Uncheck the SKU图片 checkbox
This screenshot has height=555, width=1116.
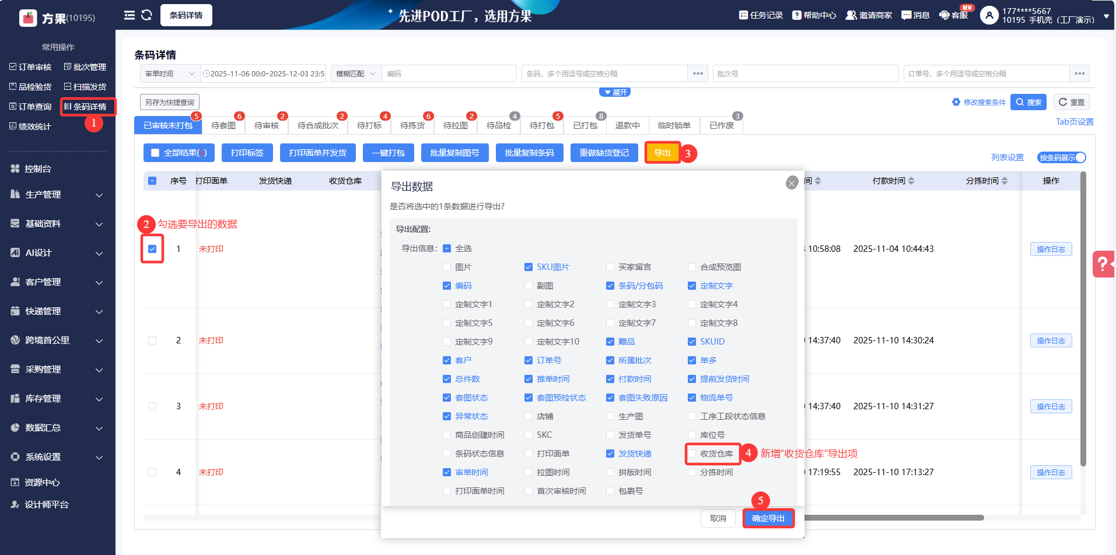pyautogui.click(x=529, y=267)
